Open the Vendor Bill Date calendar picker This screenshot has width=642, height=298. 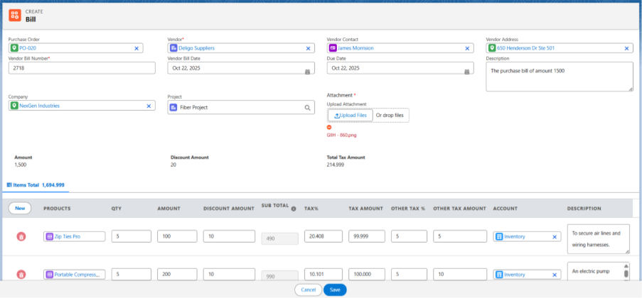click(x=307, y=72)
